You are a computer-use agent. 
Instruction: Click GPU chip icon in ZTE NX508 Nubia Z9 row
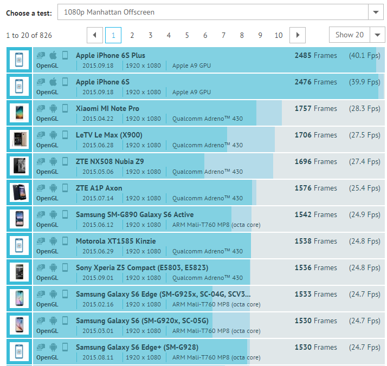[x=41, y=161]
